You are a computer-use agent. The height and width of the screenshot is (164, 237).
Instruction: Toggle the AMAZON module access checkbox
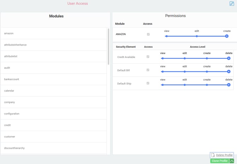(148, 34)
